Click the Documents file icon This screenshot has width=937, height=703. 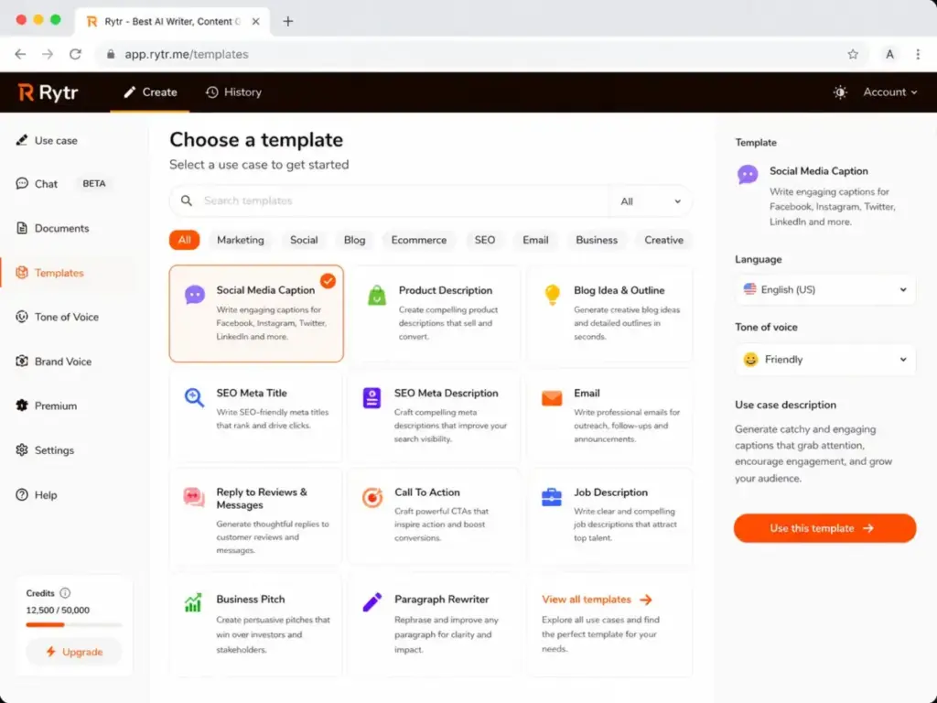tap(22, 228)
